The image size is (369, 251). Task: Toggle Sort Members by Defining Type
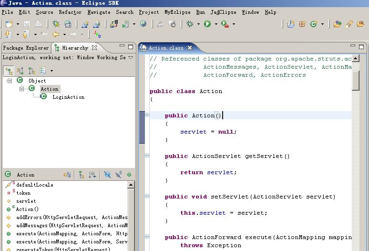(92, 175)
